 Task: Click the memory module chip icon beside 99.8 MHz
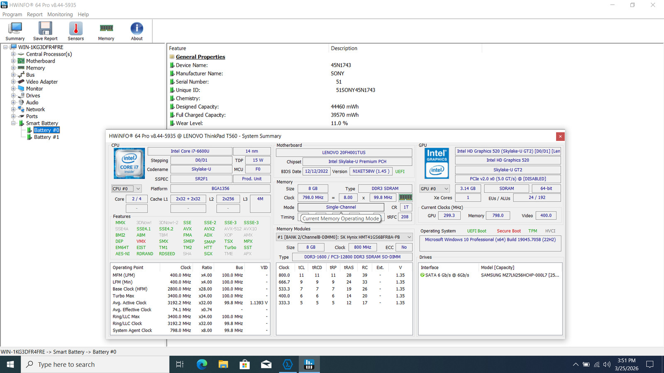(405, 198)
